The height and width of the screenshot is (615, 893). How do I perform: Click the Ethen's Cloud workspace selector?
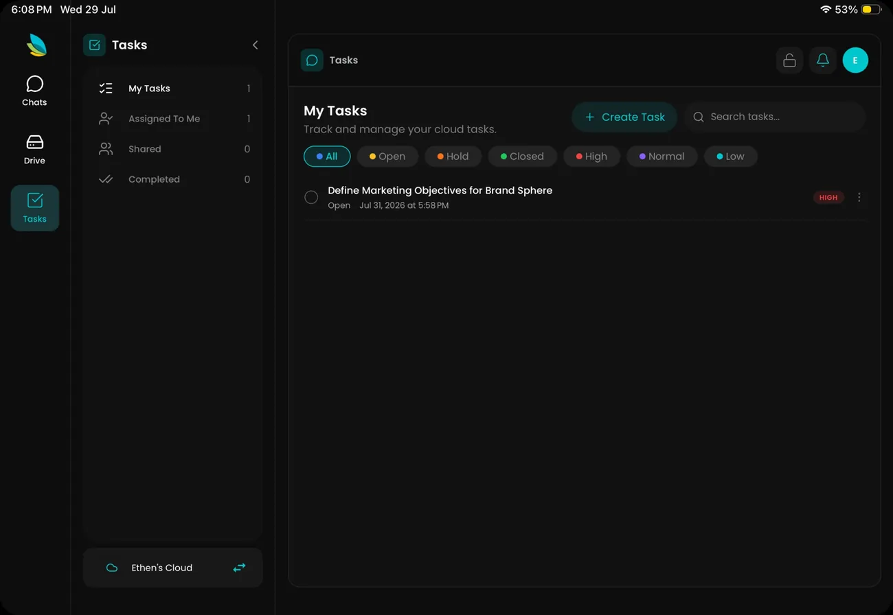pos(173,568)
